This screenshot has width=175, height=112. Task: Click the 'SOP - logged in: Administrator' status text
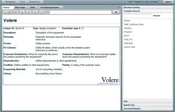143,2
